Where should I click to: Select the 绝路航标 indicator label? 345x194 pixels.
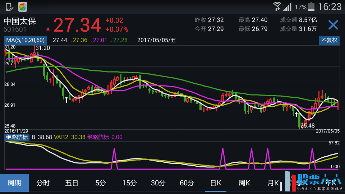click(17, 137)
